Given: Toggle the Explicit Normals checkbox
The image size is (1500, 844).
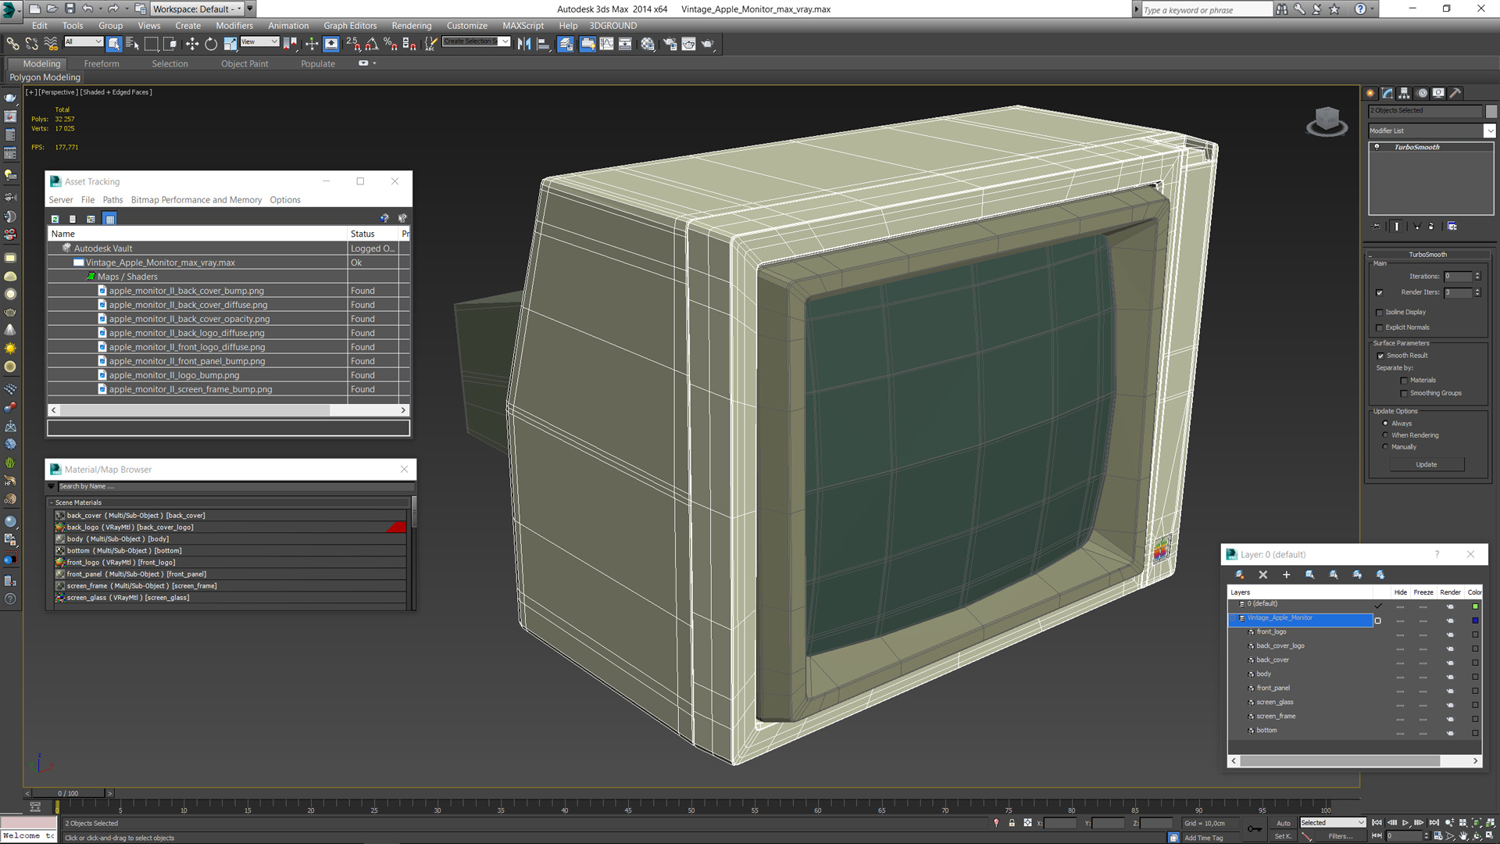Looking at the screenshot, I should click(x=1380, y=328).
